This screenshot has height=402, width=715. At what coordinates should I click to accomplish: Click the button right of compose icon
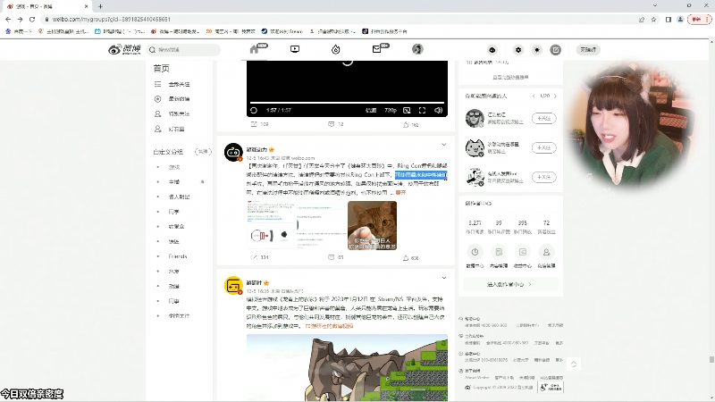pyautogui.click(x=588, y=50)
